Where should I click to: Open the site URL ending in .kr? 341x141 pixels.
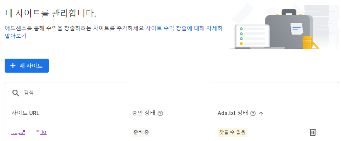click(x=29, y=132)
